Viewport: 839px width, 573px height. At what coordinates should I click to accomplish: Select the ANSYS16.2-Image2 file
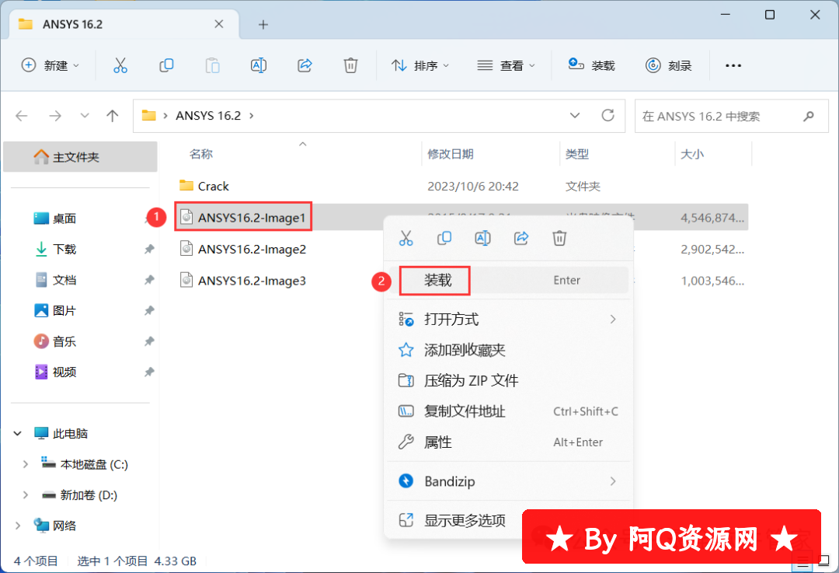(252, 249)
